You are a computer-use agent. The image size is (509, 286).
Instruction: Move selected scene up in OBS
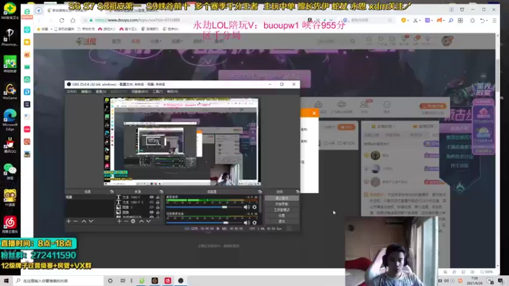[x=84, y=221]
